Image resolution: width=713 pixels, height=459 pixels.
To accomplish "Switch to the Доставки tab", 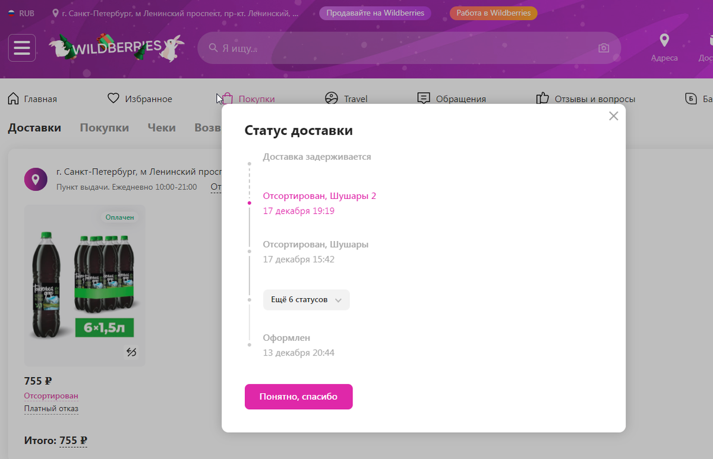I will point(34,128).
